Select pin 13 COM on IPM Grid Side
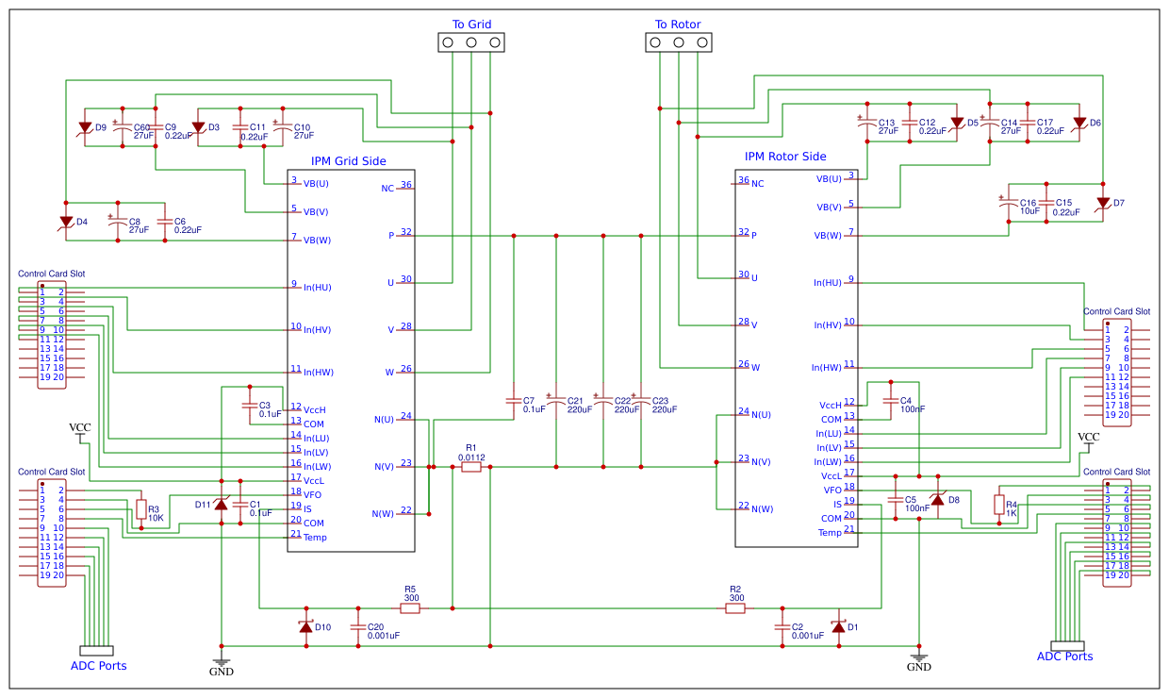Screen dimensions: 1169x698 click(314, 424)
